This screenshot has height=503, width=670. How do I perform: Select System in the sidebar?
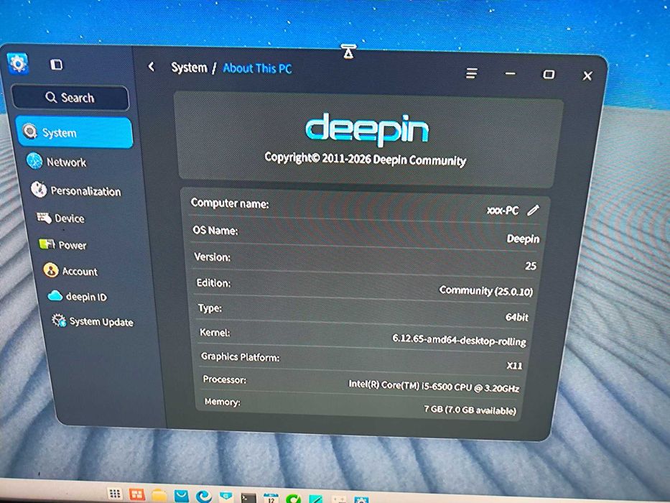75,132
